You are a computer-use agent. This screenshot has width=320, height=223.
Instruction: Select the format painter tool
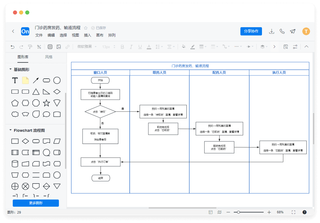coord(30,47)
